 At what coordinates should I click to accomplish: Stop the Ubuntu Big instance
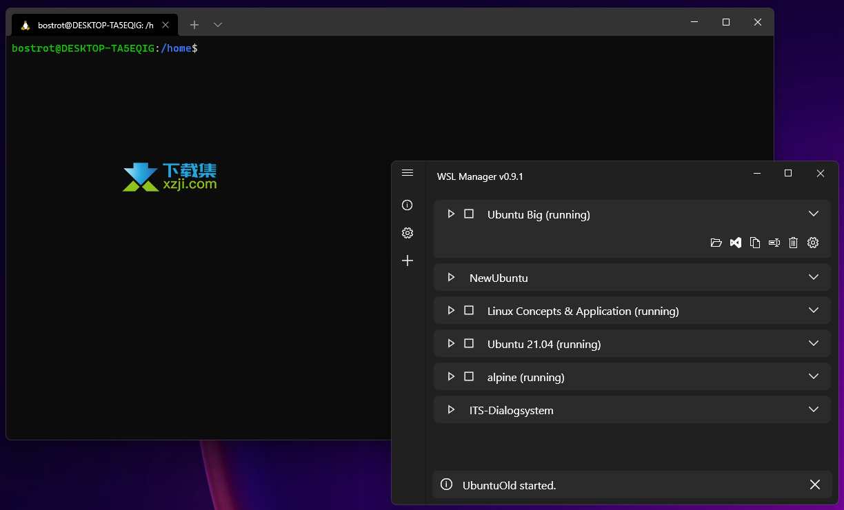[469, 214]
